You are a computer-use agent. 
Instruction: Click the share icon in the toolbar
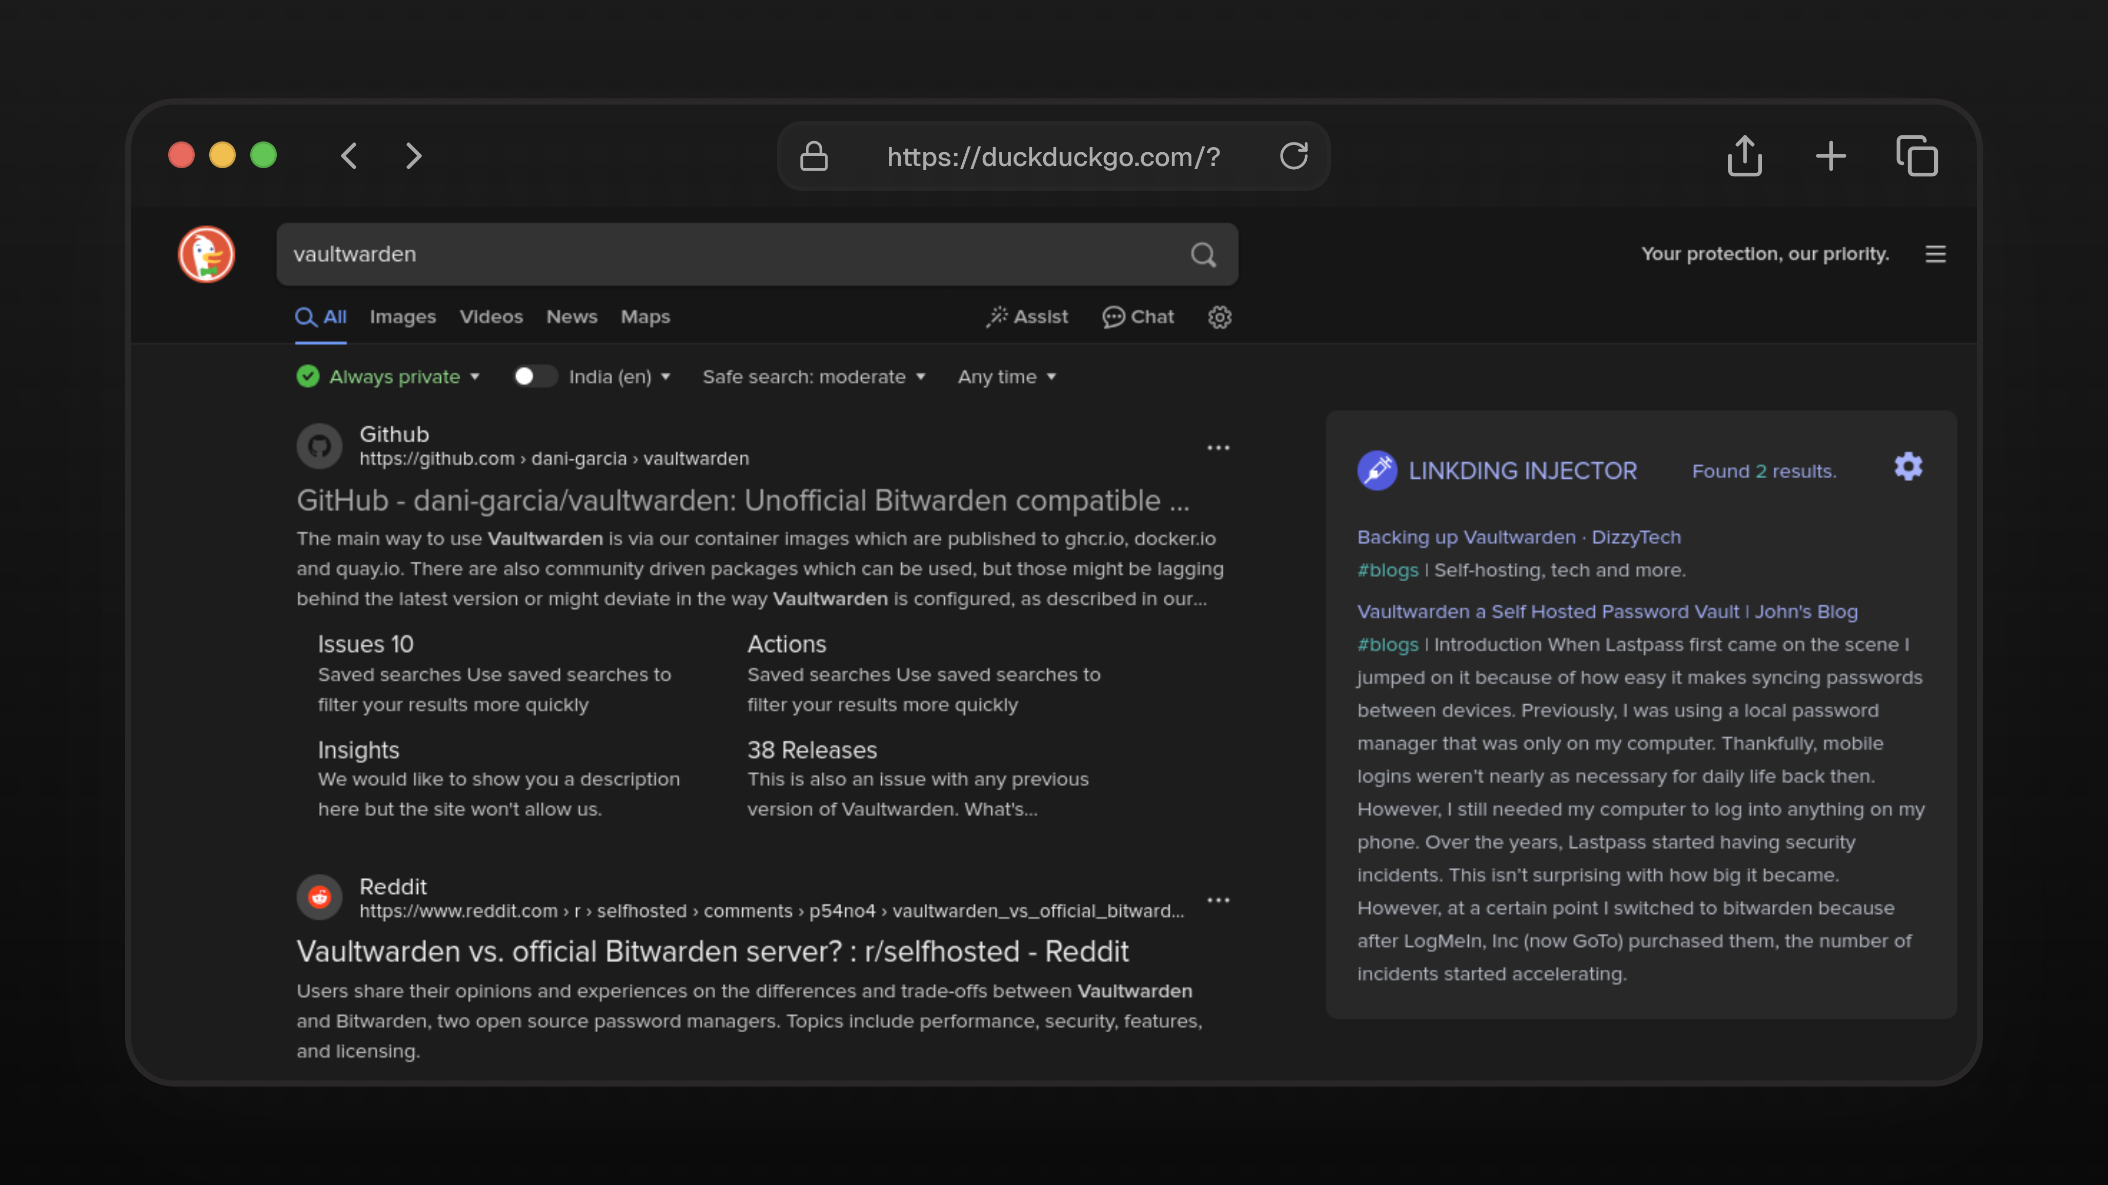coord(1745,155)
